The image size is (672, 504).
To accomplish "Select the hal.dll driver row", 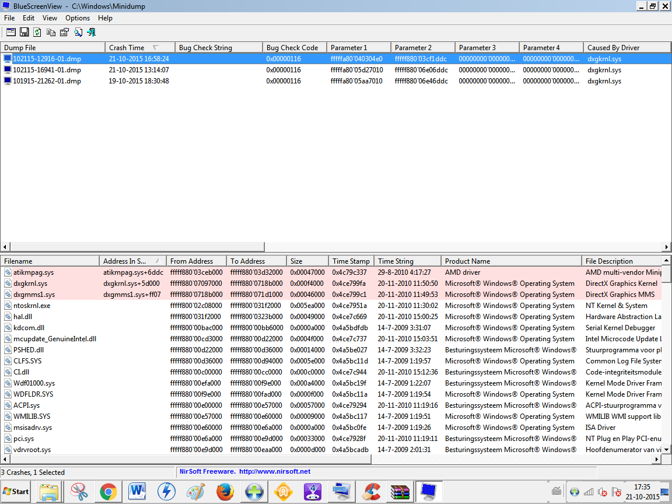I will coord(331,317).
